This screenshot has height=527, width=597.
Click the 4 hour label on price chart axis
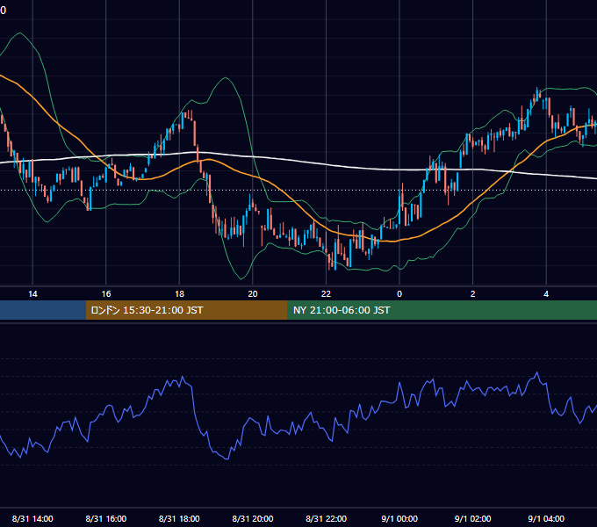[546, 294]
